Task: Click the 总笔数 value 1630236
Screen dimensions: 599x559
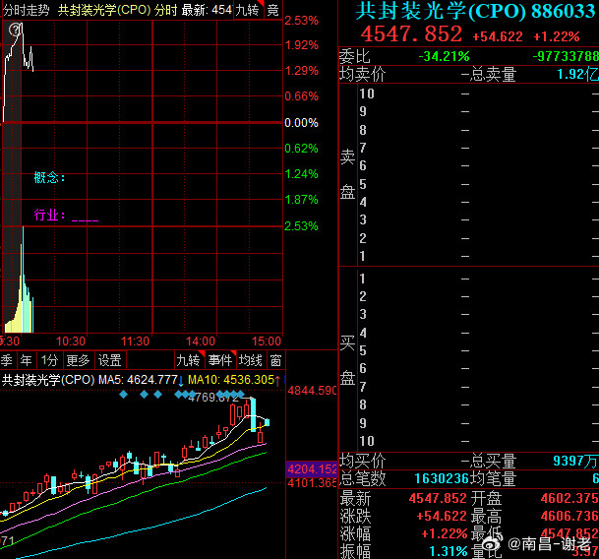Action: pyautogui.click(x=442, y=478)
